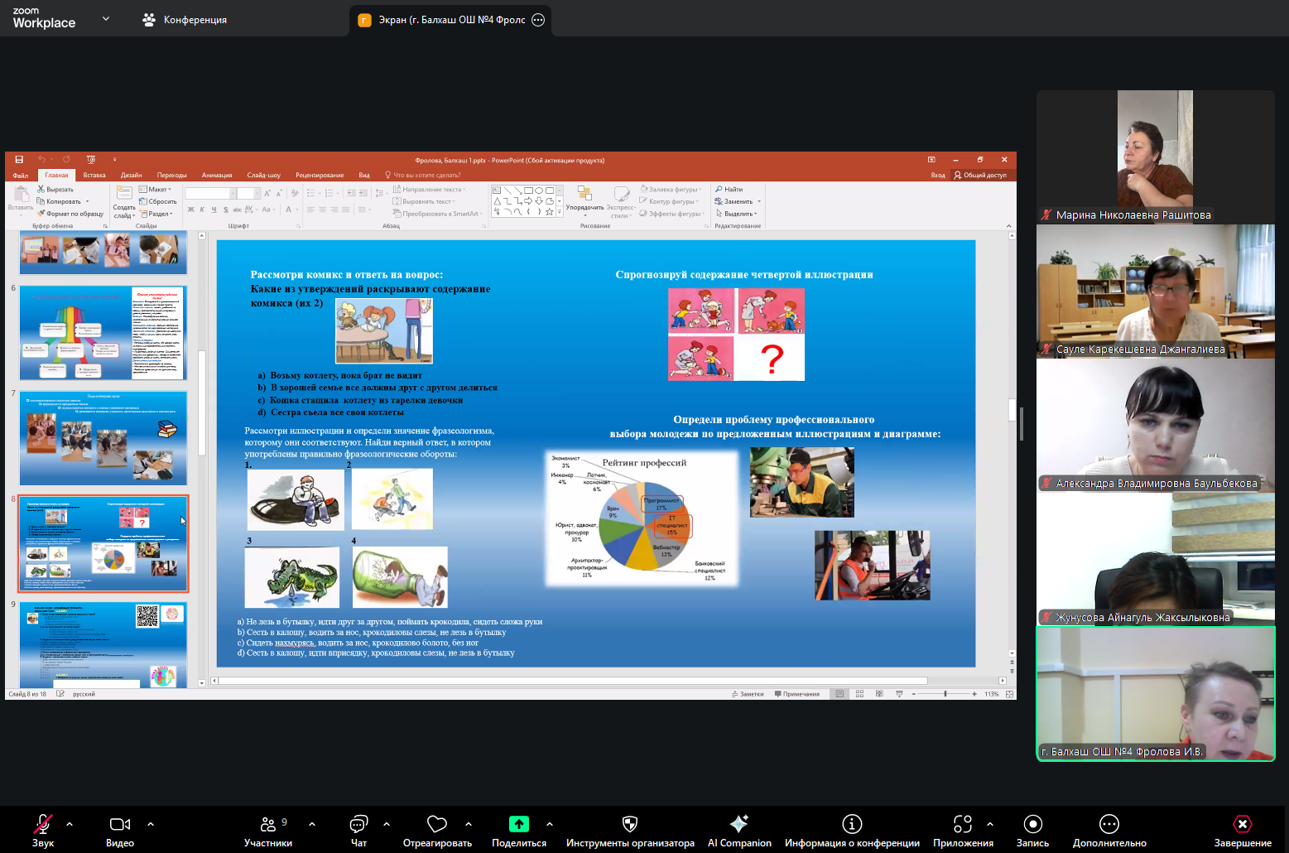Viewport: 1289px width, 853px height.
Task: Open the Apps panel
Action: 963,824
